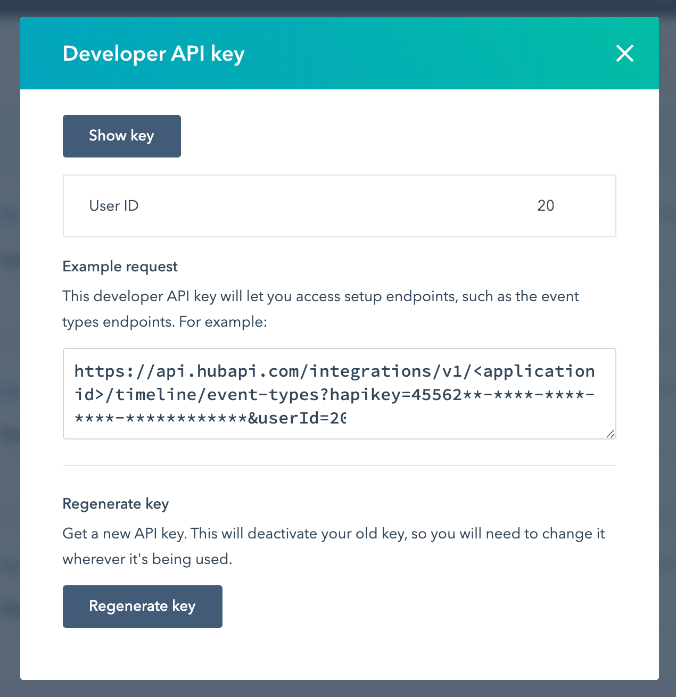676x697 pixels.
Task: Click the Example request heading
Action: pos(120,266)
